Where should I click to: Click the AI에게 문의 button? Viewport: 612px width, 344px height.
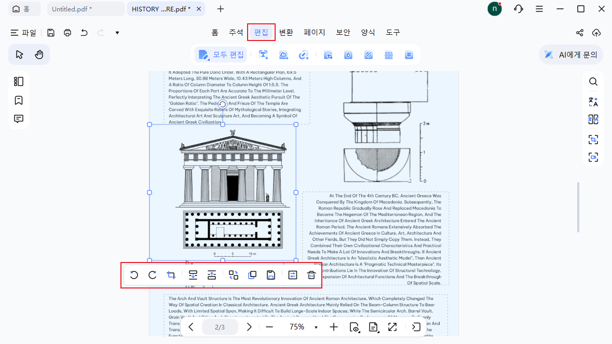tap(571, 54)
